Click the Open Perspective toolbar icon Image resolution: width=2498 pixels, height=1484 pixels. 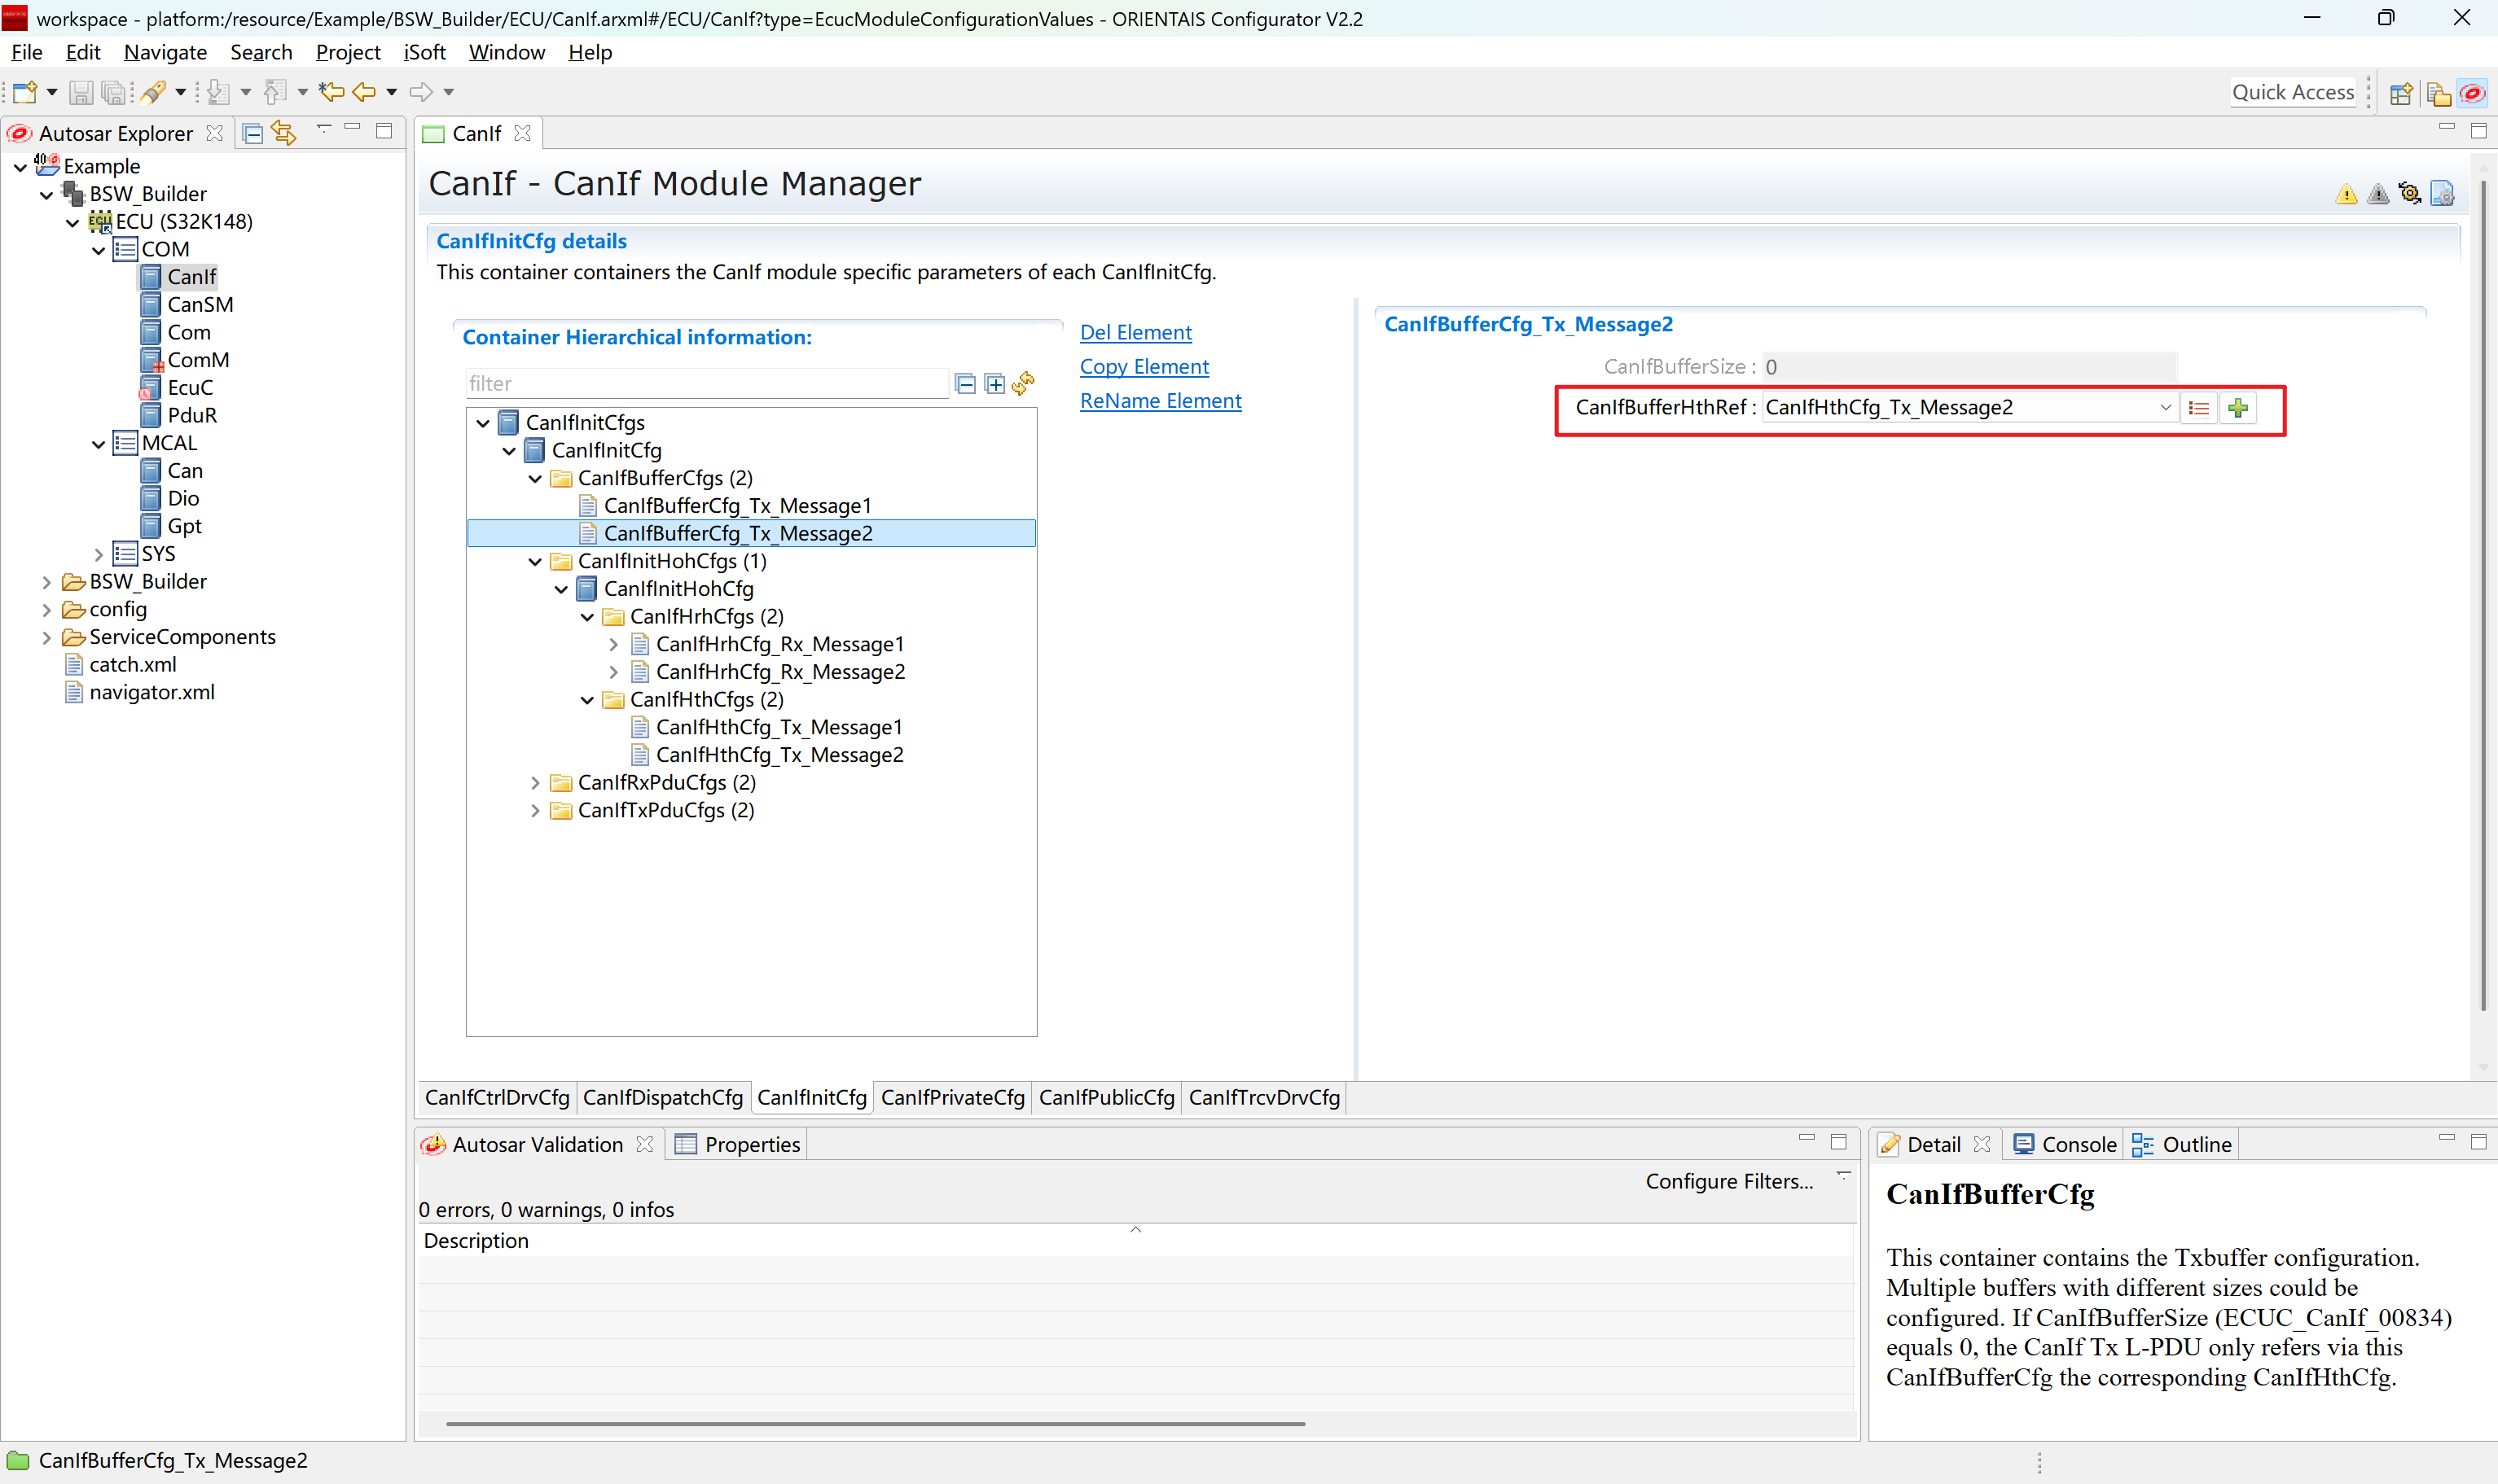pos(2401,93)
